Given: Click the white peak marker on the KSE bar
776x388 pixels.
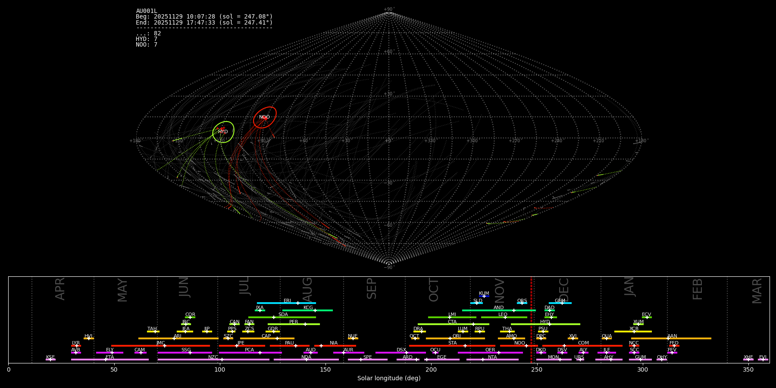Looking at the screenshot, I should (x=50, y=360).
